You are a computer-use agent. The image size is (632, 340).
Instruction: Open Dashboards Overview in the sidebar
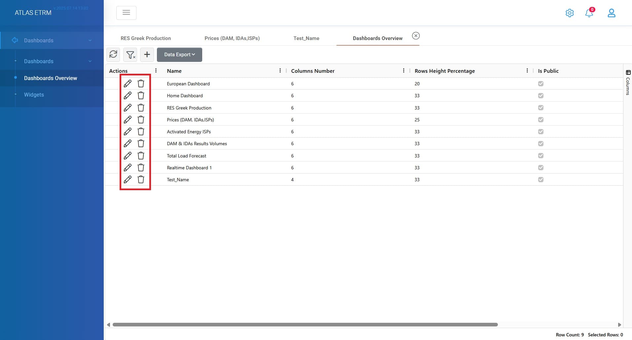pyautogui.click(x=51, y=78)
